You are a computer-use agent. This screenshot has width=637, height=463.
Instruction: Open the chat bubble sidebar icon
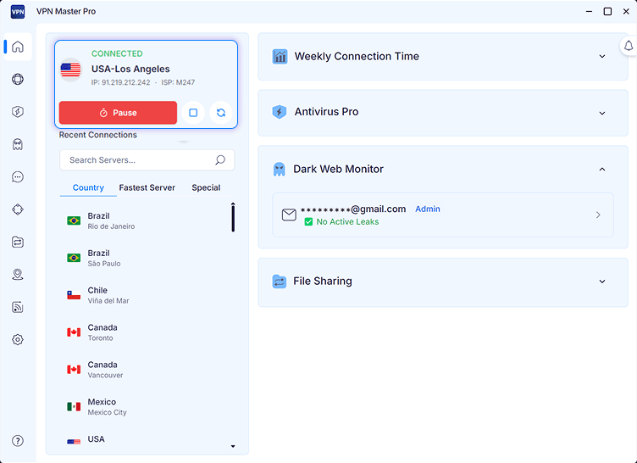[18, 177]
